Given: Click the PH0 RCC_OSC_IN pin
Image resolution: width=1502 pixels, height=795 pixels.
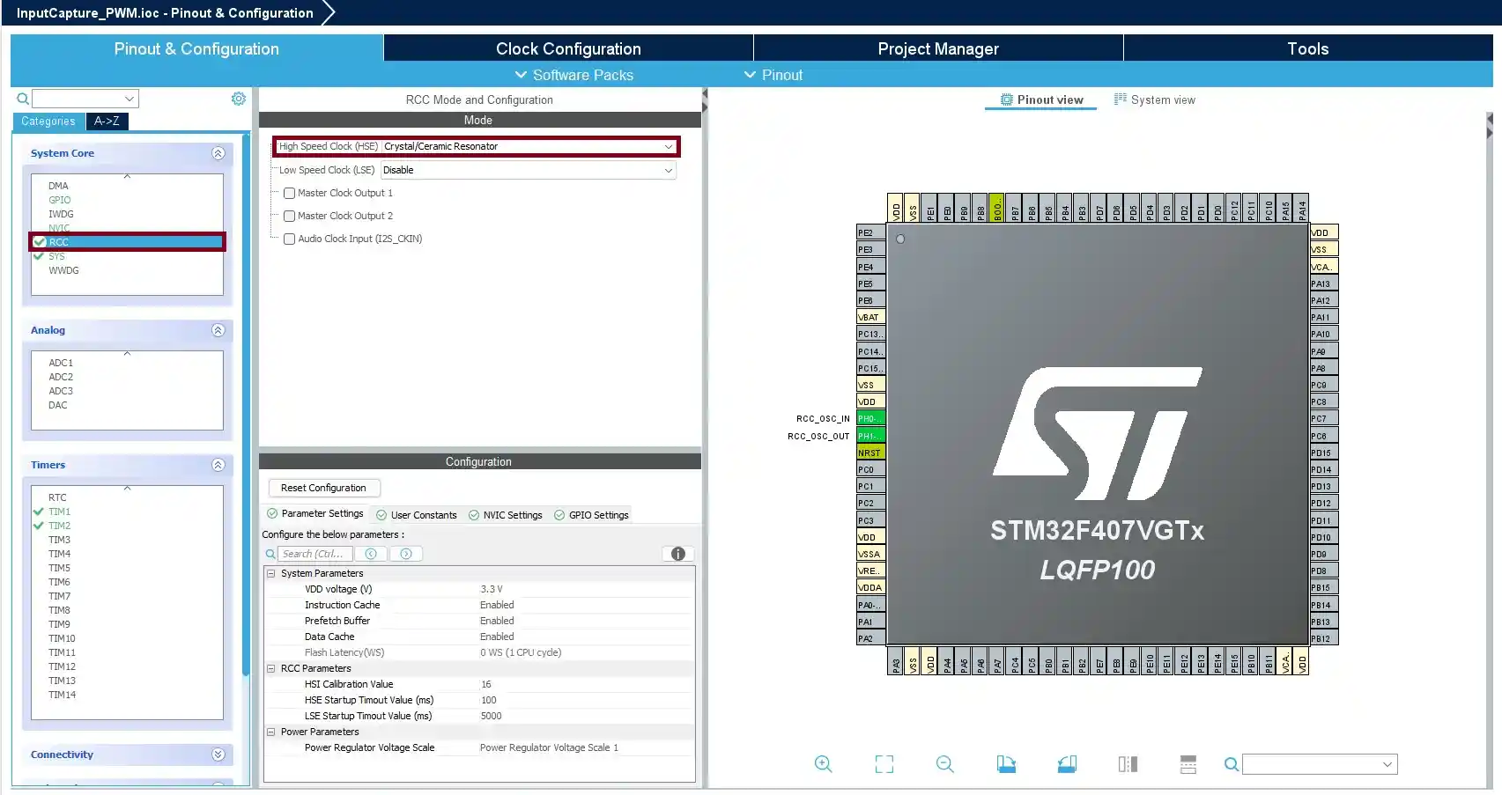Looking at the screenshot, I should 870,418.
